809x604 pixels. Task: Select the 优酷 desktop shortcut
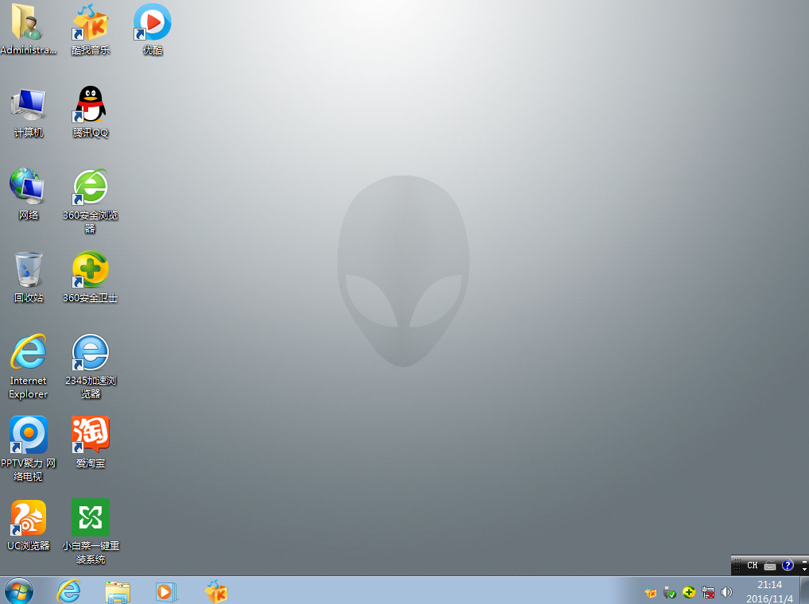(153, 29)
